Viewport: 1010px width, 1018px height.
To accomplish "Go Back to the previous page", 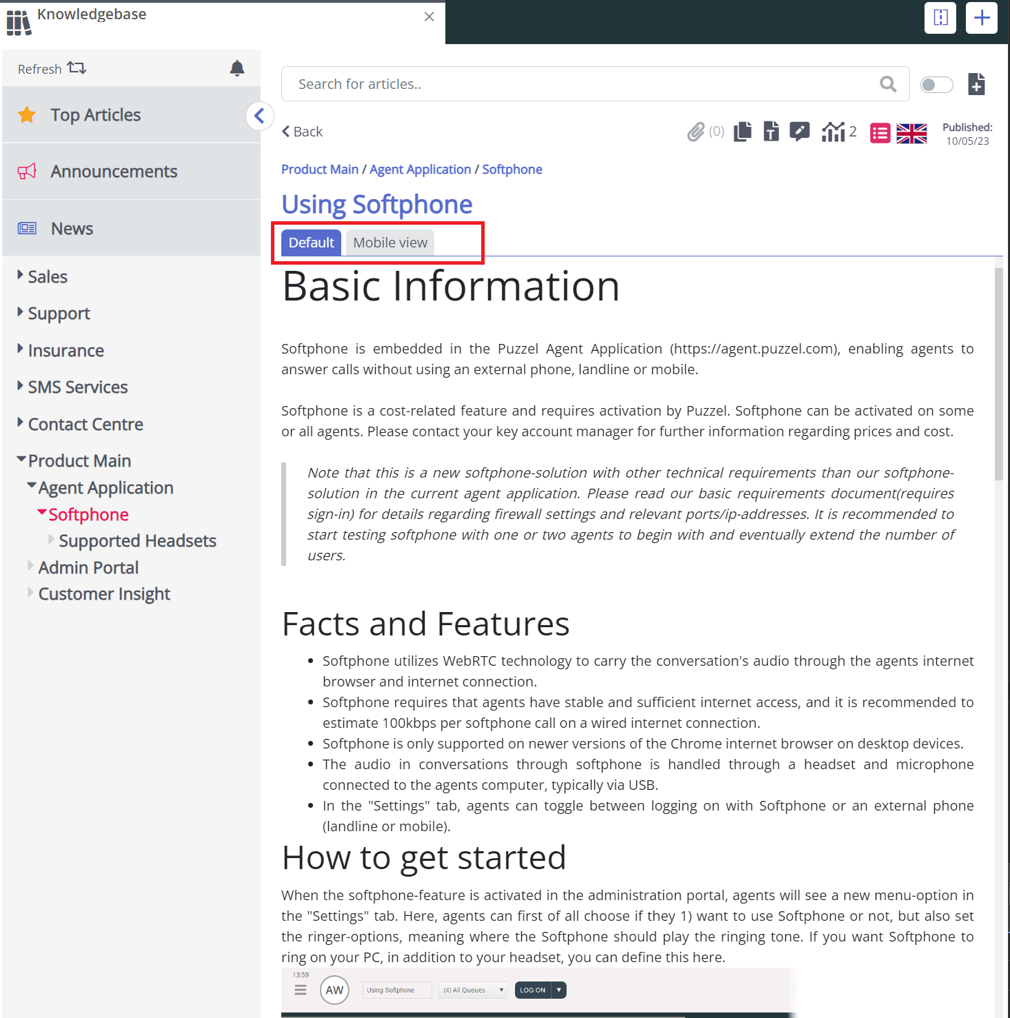I will 302,132.
